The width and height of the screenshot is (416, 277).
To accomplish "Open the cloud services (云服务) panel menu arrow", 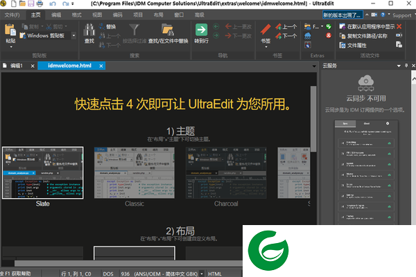I will click(x=399, y=66).
